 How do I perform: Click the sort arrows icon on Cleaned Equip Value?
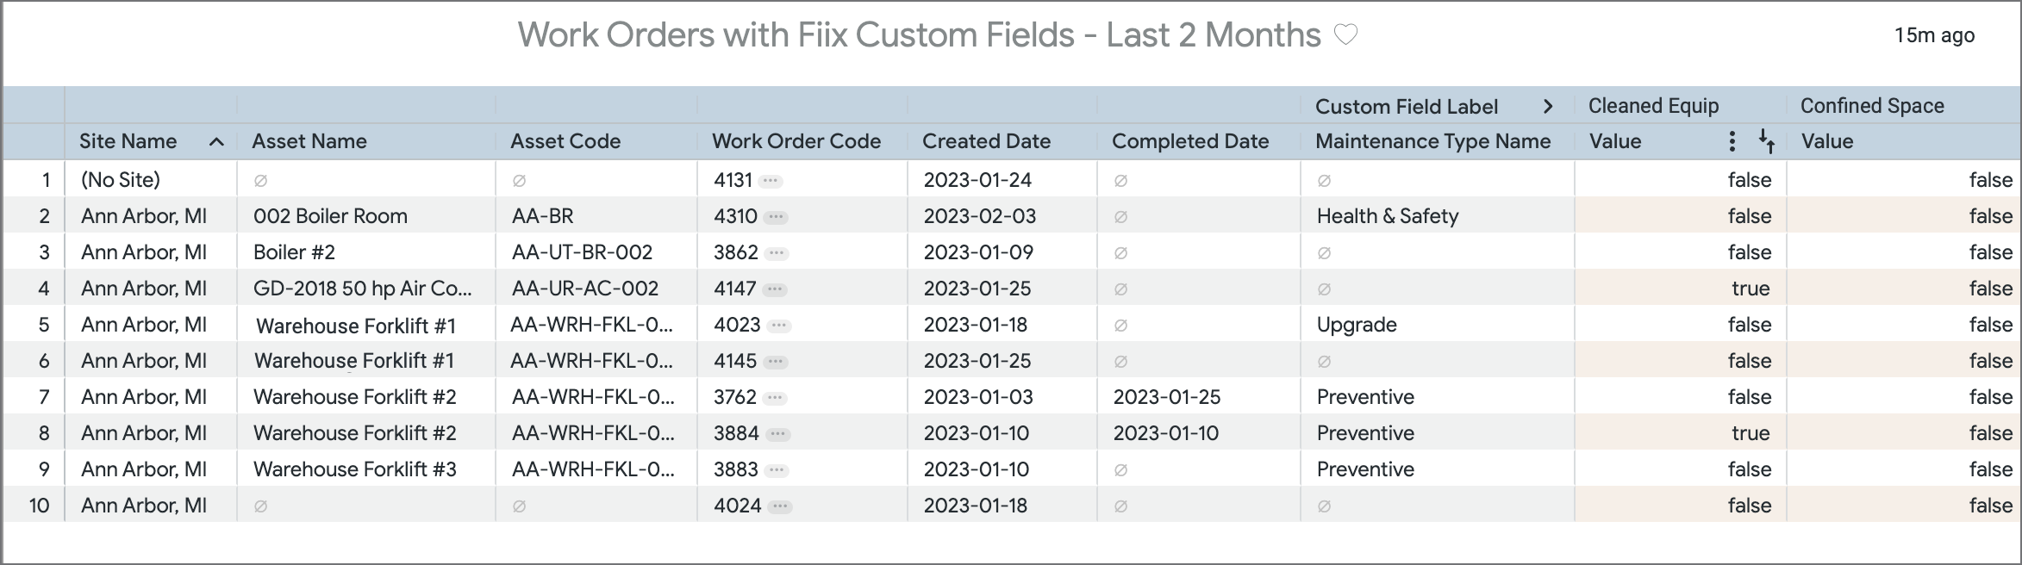point(1766,141)
